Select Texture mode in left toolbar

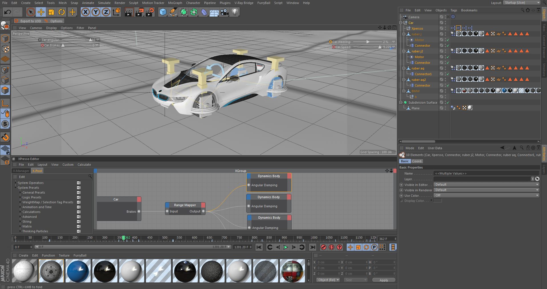pyautogui.click(x=5, y=49)
